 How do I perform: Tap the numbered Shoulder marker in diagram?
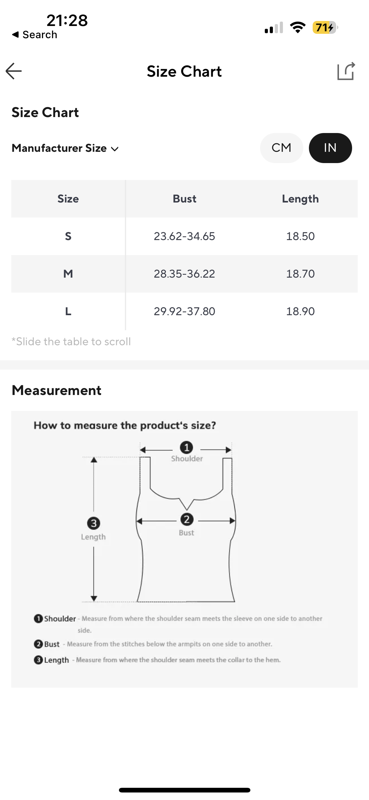pyautogui.click(x=187, y=447)
